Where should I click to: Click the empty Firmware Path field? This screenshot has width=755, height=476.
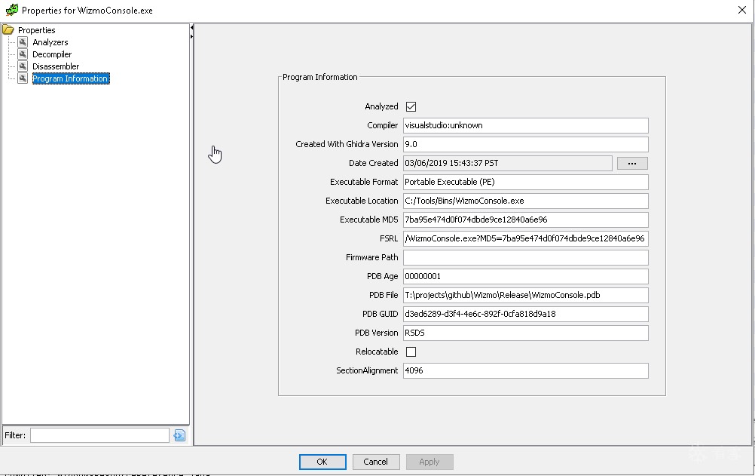click(x=526, y=257)
